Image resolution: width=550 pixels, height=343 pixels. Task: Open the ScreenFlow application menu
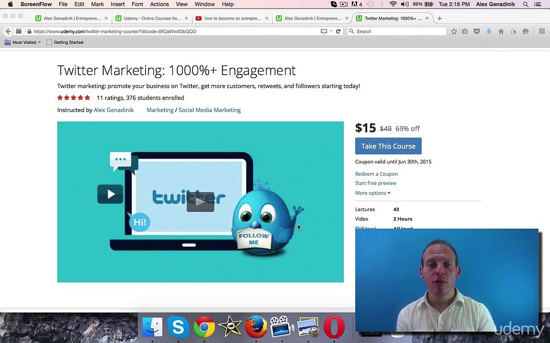36,4
